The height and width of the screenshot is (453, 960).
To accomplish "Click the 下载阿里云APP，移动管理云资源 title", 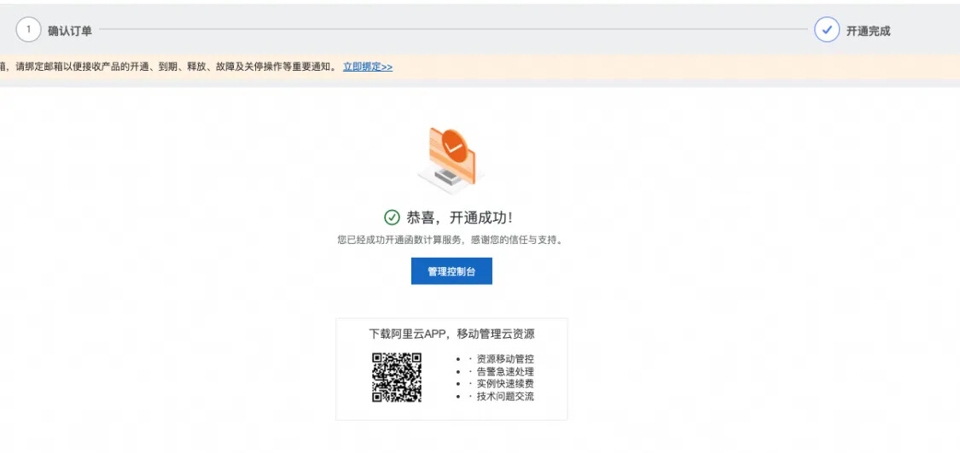I will (451, 334).
